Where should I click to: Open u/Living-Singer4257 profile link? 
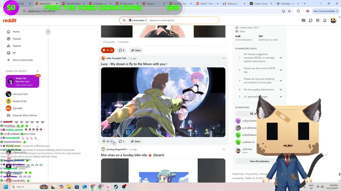click(116, 149)
